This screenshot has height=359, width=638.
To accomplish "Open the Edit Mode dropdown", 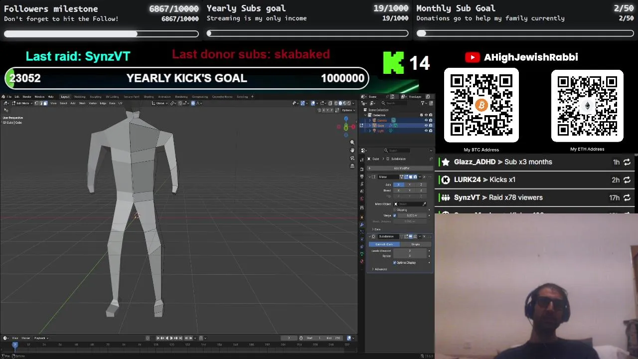I will 22,103.
